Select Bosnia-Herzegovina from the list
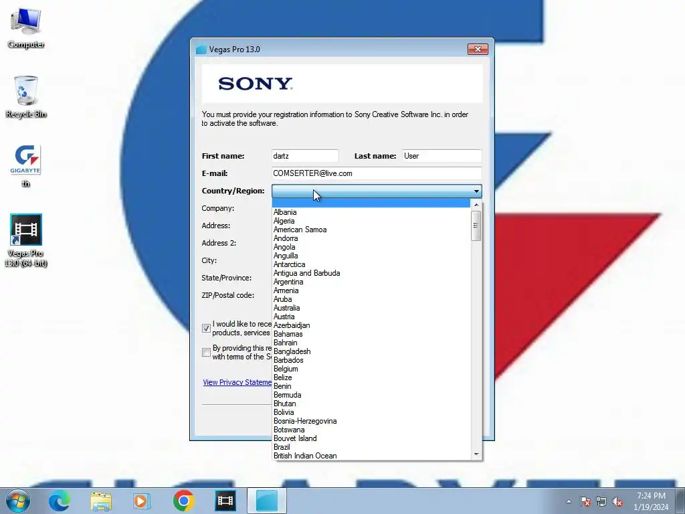685x514 pixels. (x=371, y=421)
